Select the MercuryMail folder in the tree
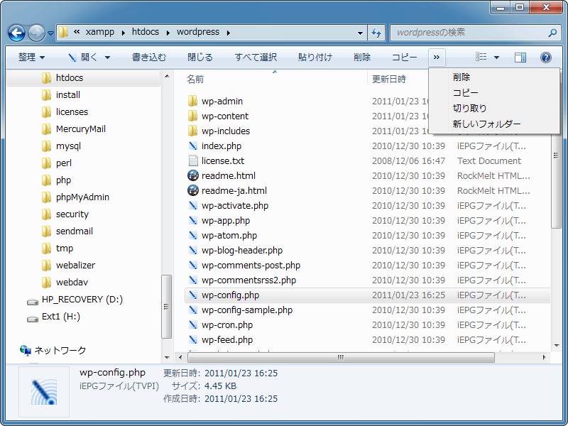 80,129
